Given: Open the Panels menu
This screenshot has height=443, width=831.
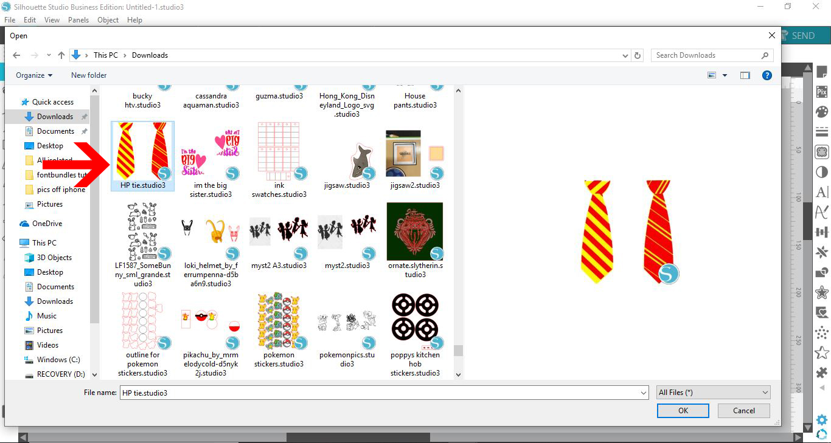Looking at the screenshot, I should [x=78, y=20].
